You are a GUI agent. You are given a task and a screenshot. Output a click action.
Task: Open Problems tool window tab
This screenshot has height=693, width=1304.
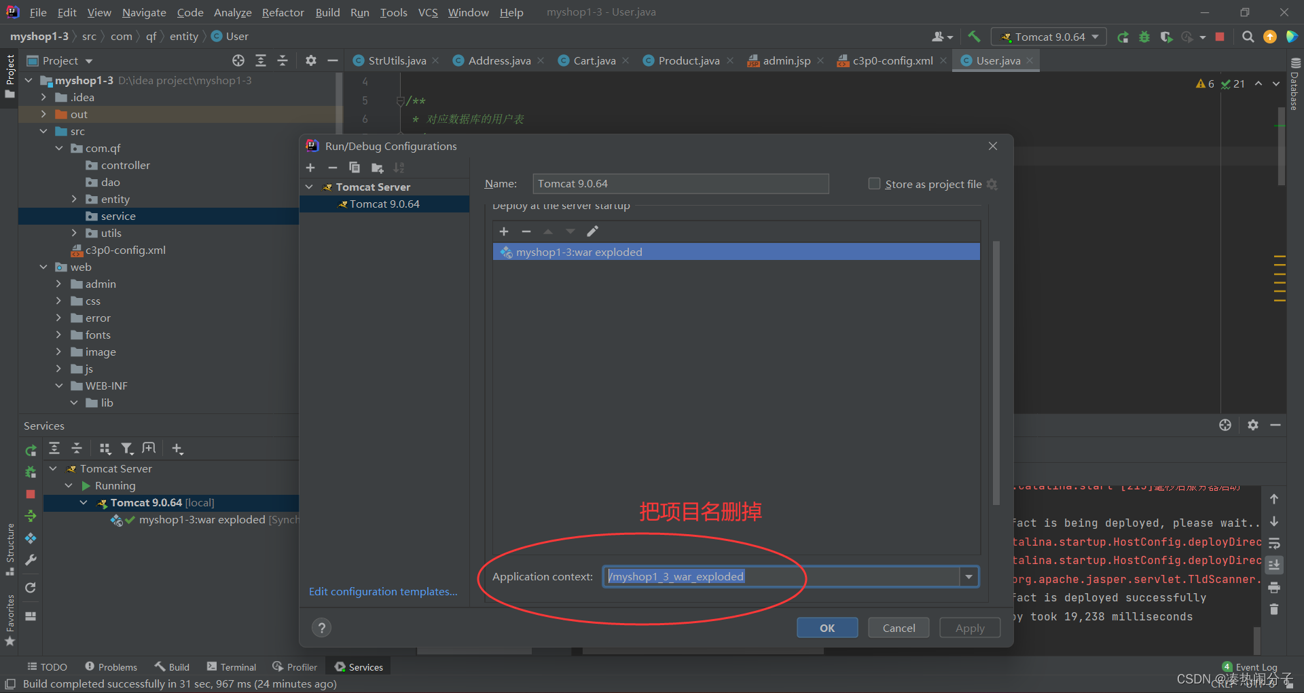pyautogui.click(x=111, y=667)
